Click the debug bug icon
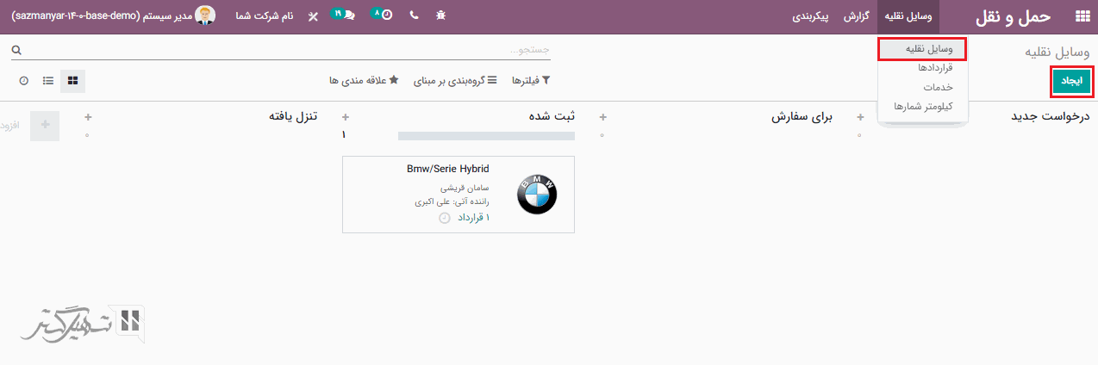This screenshot has width=1098, height=365. pos(441,16)
